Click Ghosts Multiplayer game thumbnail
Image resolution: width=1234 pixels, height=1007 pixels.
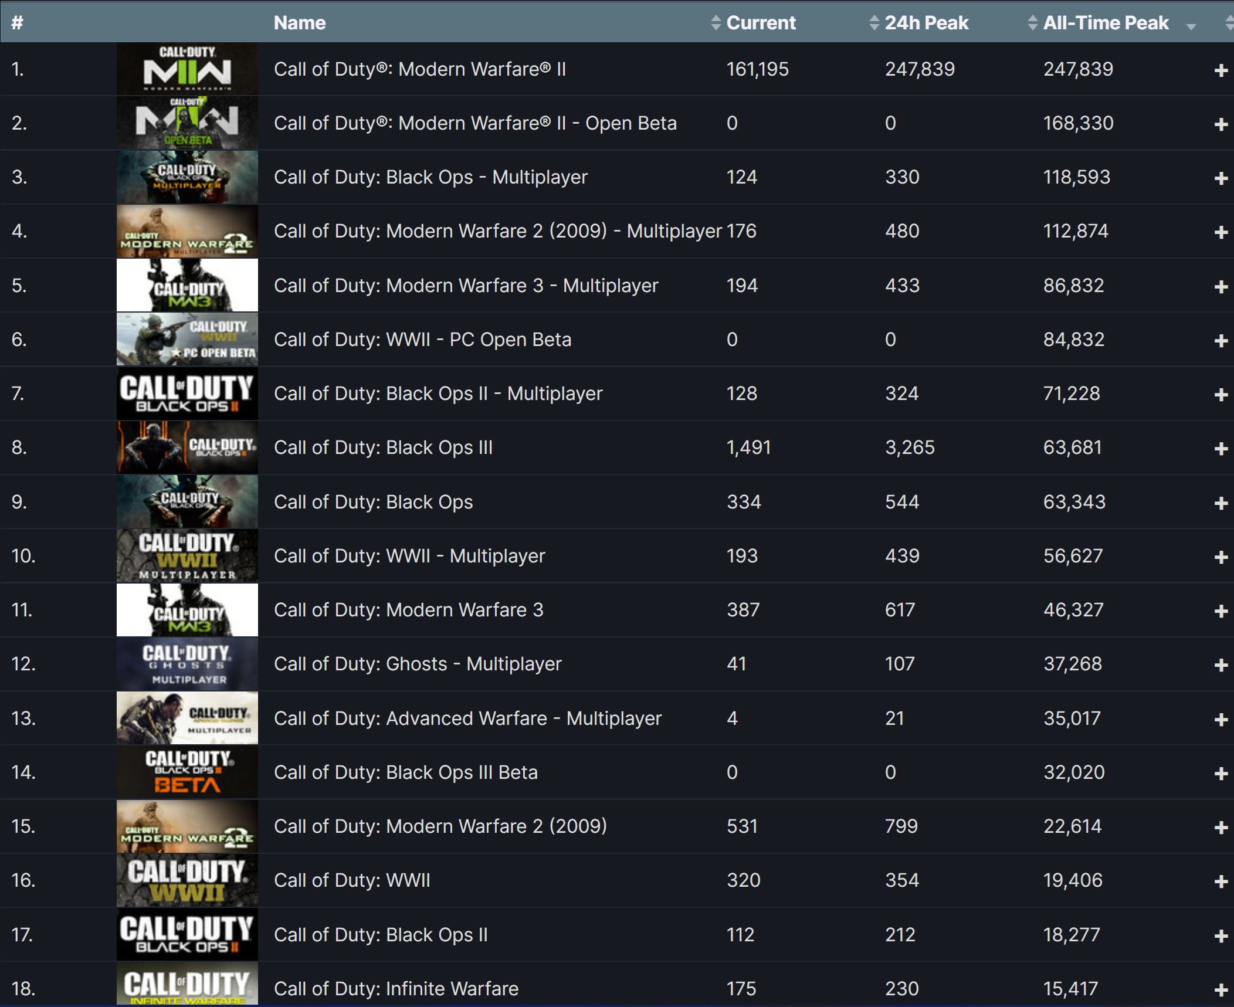(187, 664)
